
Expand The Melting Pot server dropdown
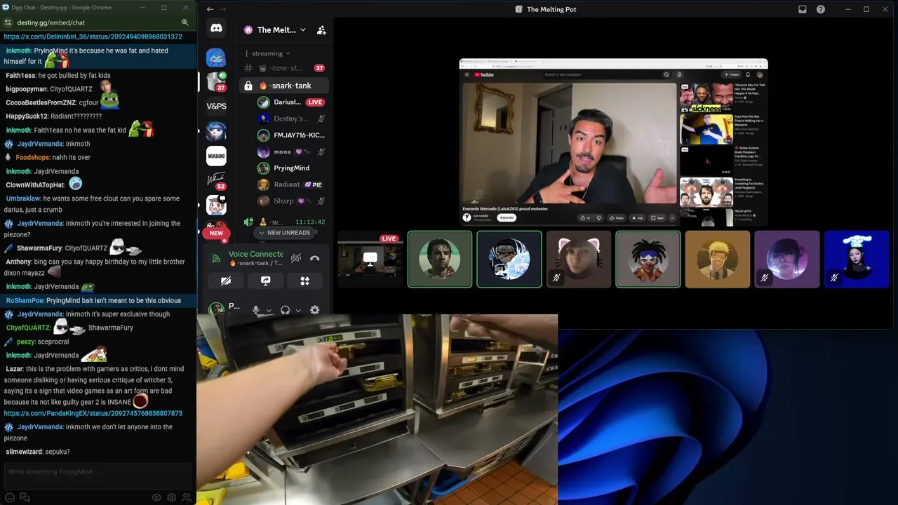click(303, 30)
